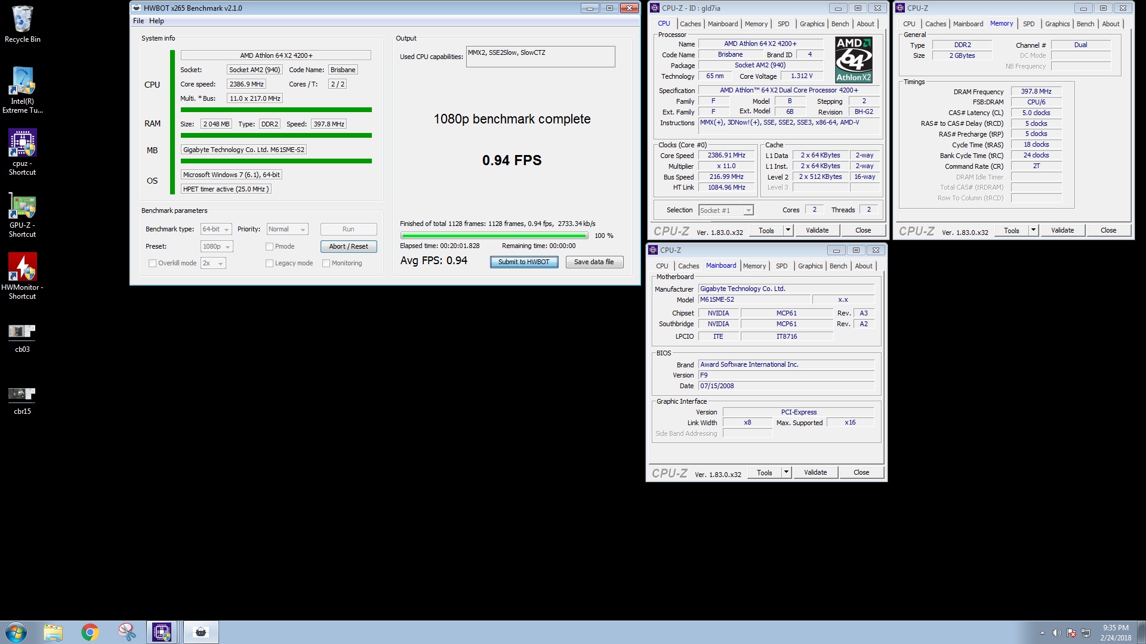Open Preset 1080p dropdown
This screenshot has height=644, width=1146.
pyautogui.click(x=217, y=246)
